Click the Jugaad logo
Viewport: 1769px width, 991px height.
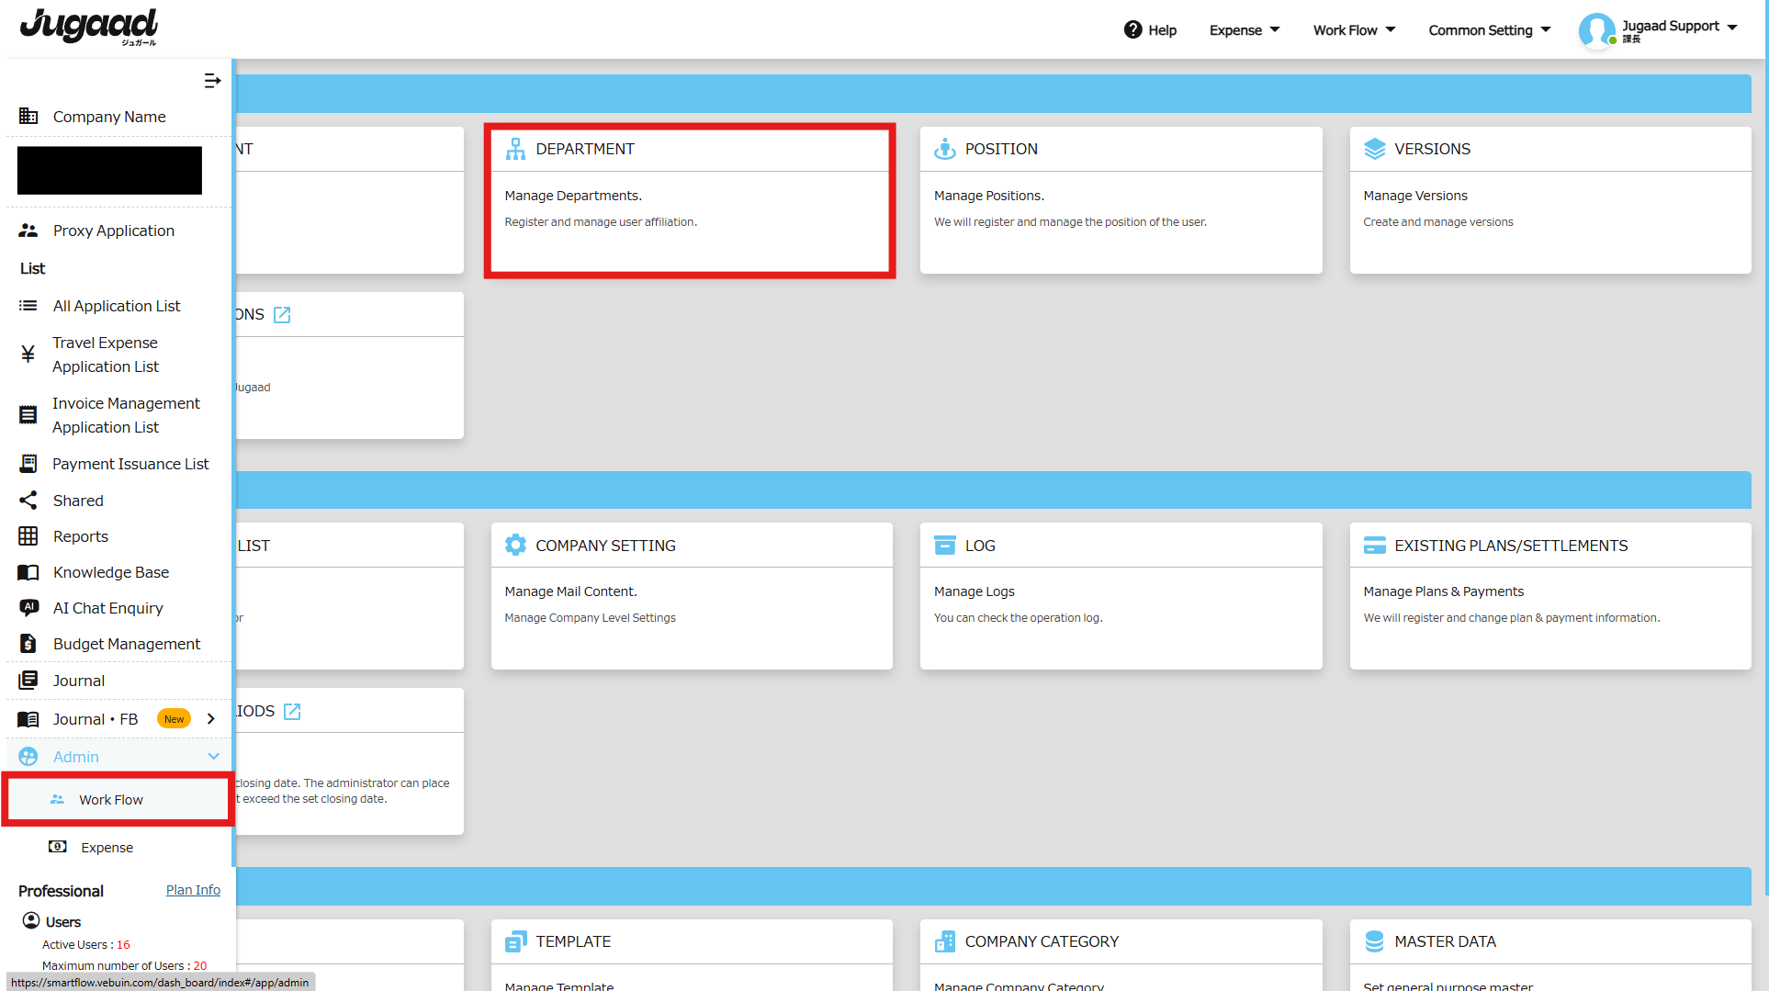tap(88, 27)
